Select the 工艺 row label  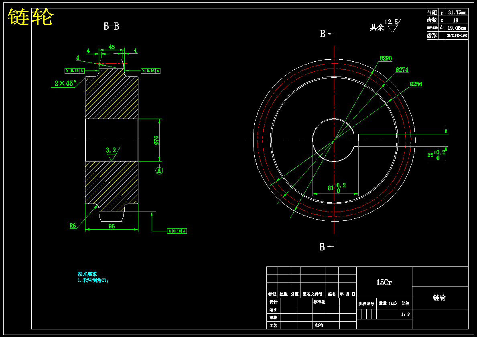[273, 325]
